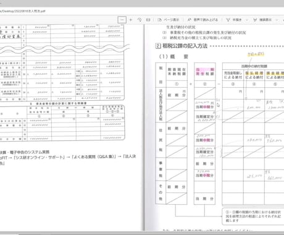Click the zoom in plus button
Viewport: 284px width, 235px height.
pos(130,20)
